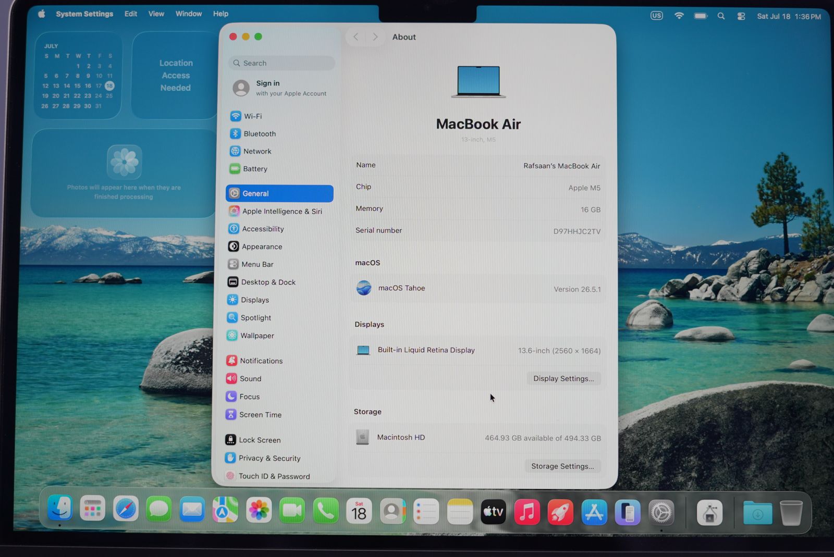Select General in the sidebar
The image size is (834, 557).
tap(280, 193)
